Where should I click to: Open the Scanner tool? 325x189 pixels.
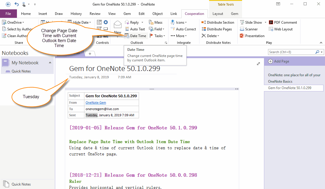(249, 29)
